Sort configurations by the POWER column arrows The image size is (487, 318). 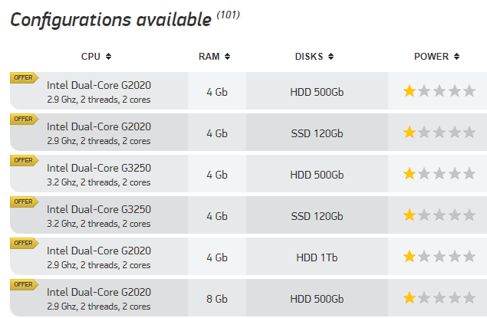pyautogui.click(x=456, y=57)
